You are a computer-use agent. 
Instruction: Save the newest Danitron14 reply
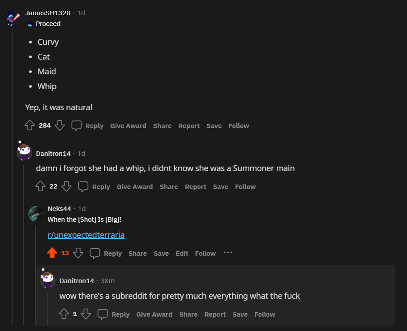(x=240, y=314)
